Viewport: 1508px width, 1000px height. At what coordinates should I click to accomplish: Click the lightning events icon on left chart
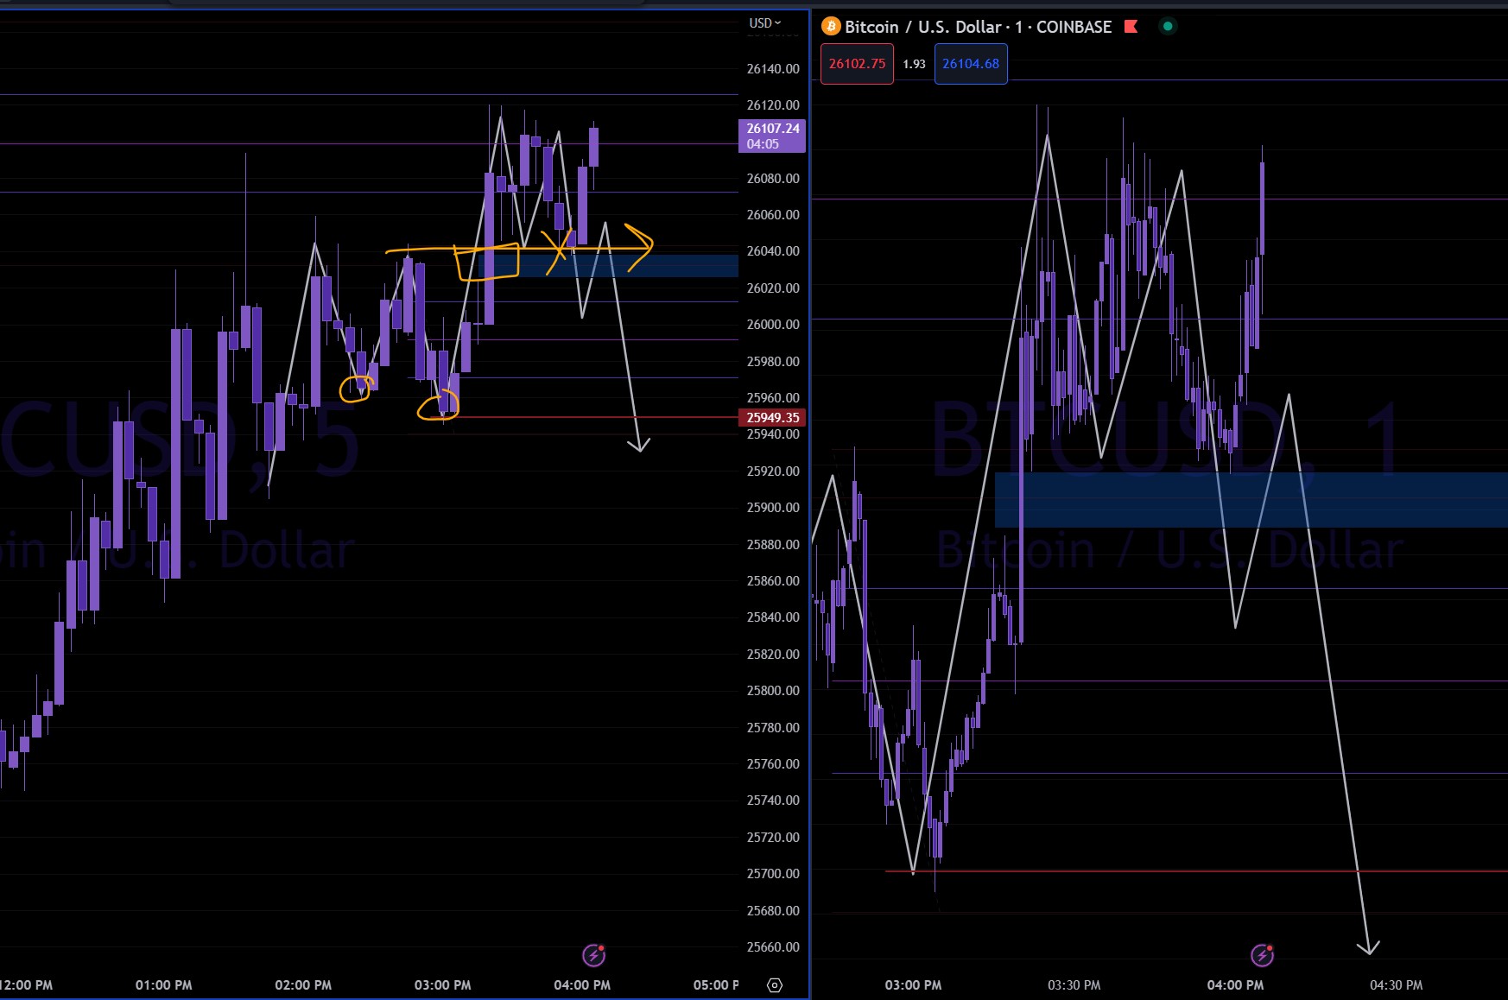coord(593,955)
